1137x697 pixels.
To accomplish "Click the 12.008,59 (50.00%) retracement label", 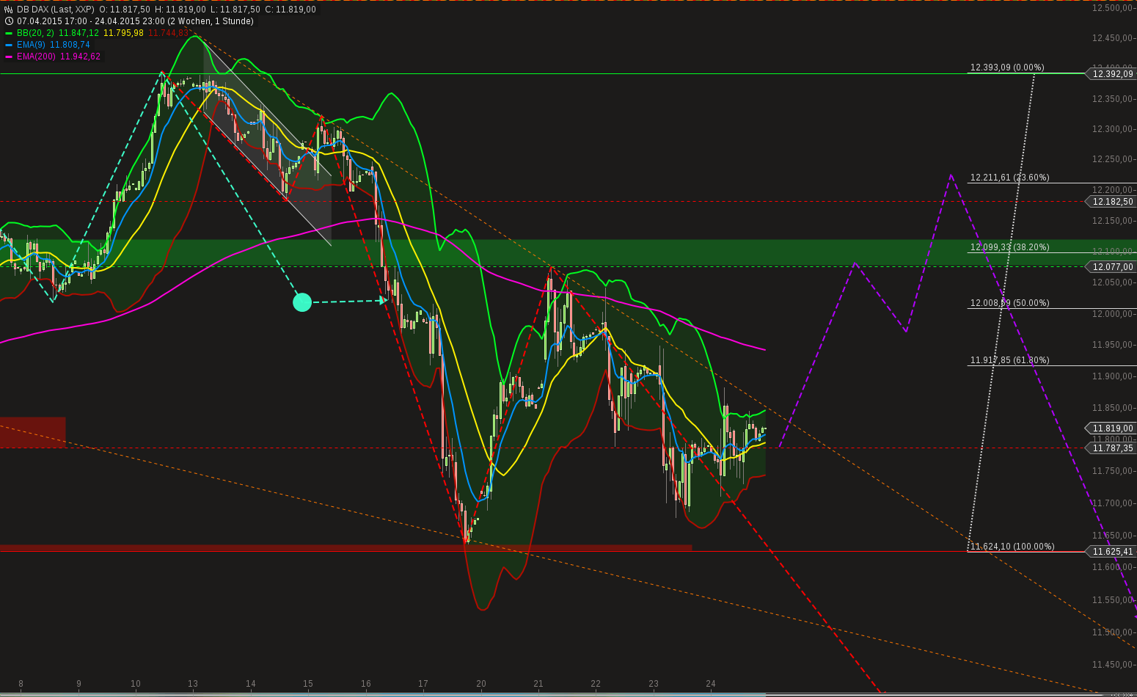I will 1009,302.
